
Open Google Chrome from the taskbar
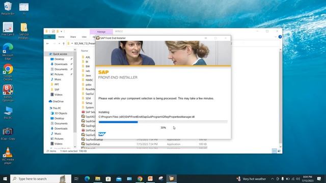click(x=140, y=178)
